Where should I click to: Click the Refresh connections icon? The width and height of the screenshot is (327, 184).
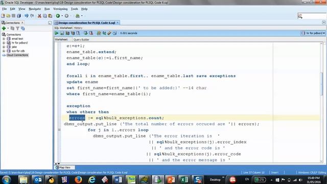point(12,29)
